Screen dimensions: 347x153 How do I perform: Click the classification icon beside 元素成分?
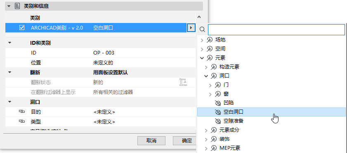point(214,130)
